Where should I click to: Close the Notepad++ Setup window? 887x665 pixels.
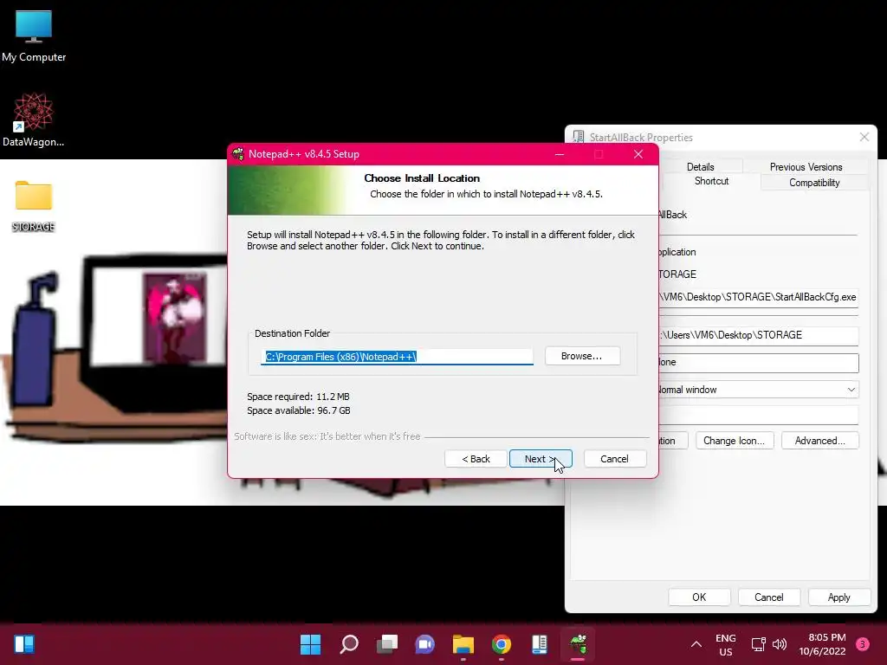click(x=638, y=154)
